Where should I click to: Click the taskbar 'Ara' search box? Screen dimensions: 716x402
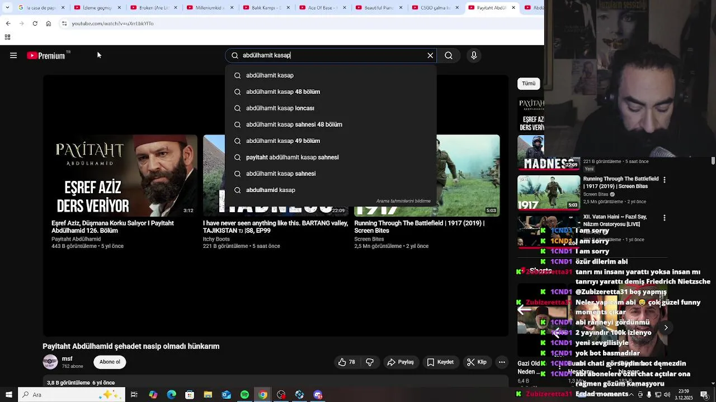(72, 395)
